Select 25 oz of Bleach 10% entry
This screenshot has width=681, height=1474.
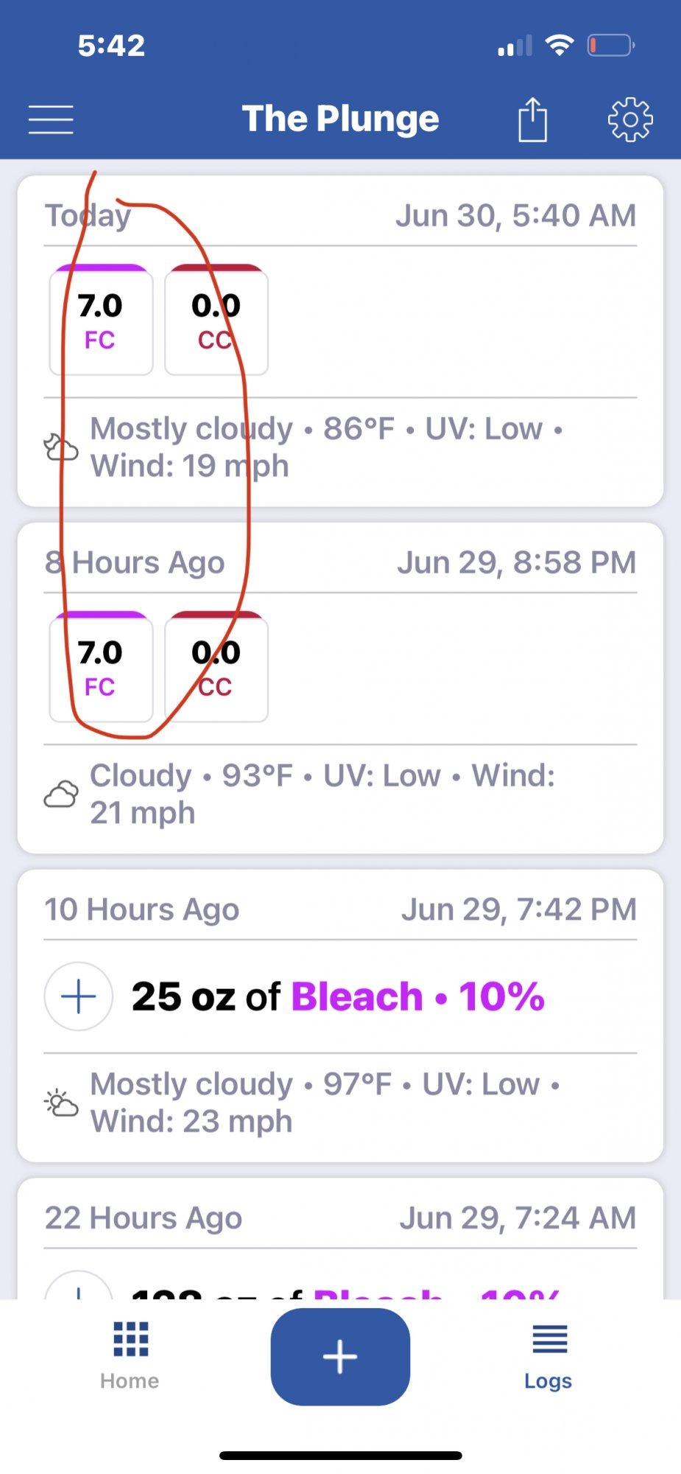338,996
